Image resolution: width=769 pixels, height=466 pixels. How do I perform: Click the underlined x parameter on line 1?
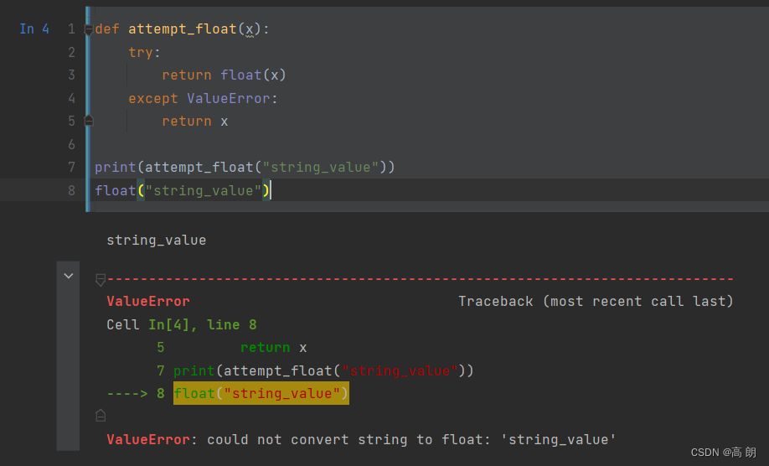click(250, 30)
